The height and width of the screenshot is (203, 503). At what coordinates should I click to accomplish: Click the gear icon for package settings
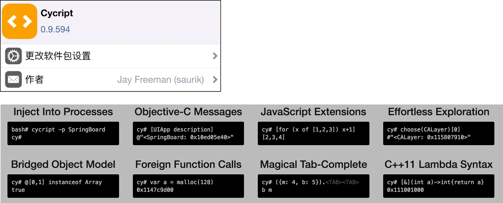(x=13, y=56)
